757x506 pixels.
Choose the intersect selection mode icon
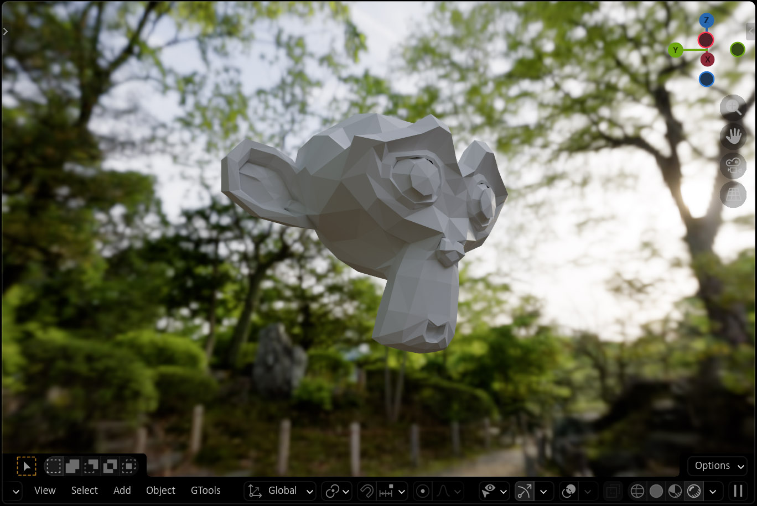[129, 466]
